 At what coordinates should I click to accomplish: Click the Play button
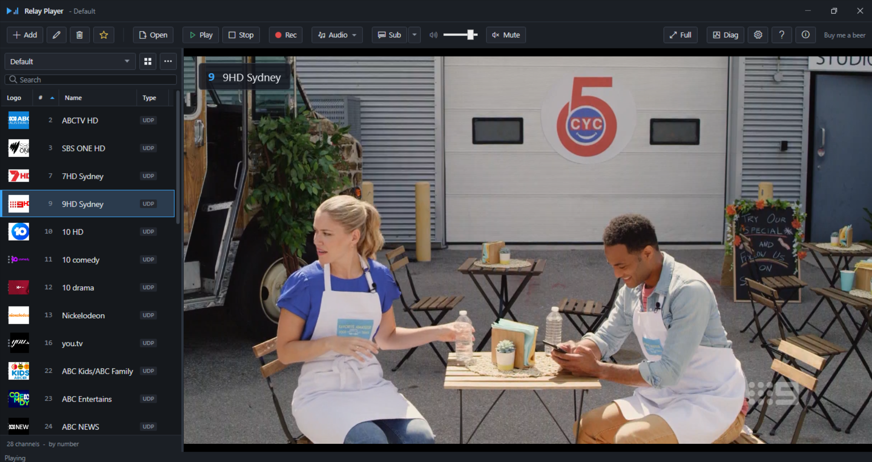[x=201, y=35]
